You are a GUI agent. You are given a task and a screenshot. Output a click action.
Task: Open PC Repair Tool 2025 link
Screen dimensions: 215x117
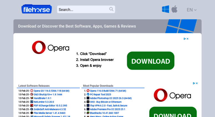pyautogui.click(x=100, y=94)
